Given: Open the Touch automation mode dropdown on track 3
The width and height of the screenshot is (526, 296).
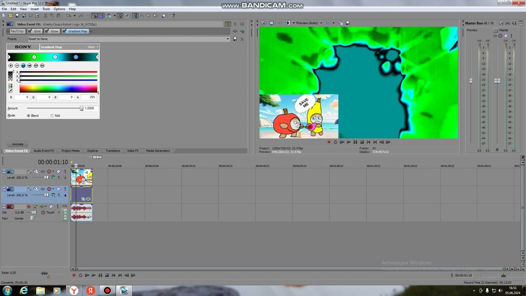Looking at the screenshot, I should tap(58, 213).
